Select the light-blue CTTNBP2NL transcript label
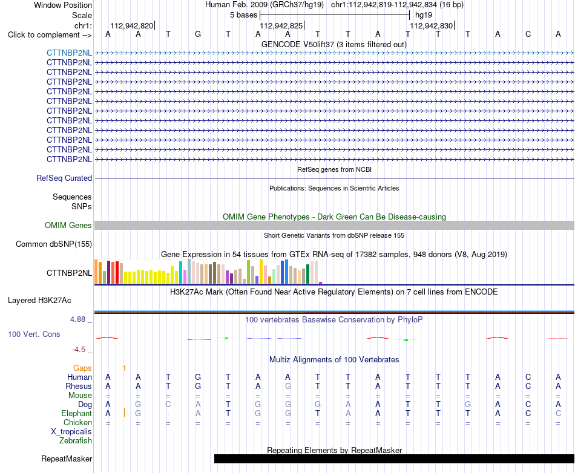 (69, 53)
